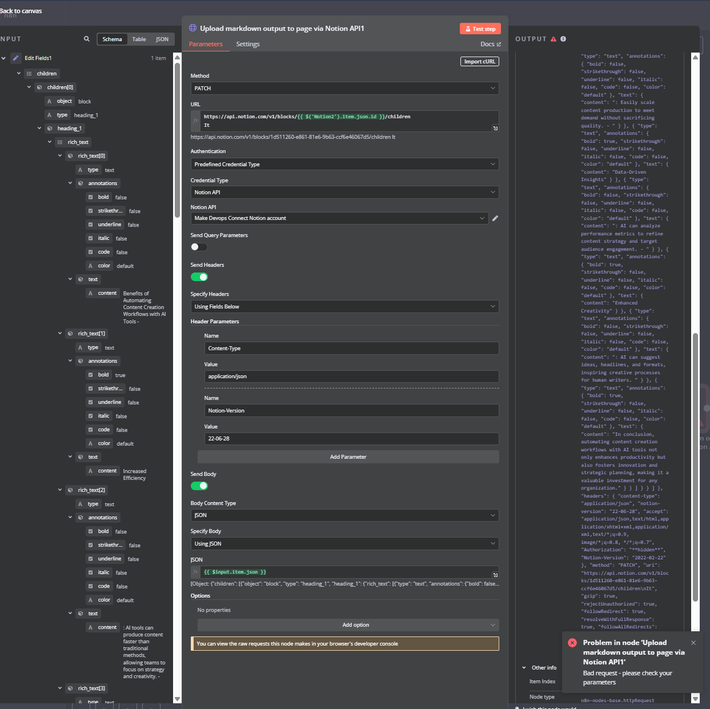710x709 pixels.
Task: Click the red error icon in notification
Action: [x=572, y=643]
